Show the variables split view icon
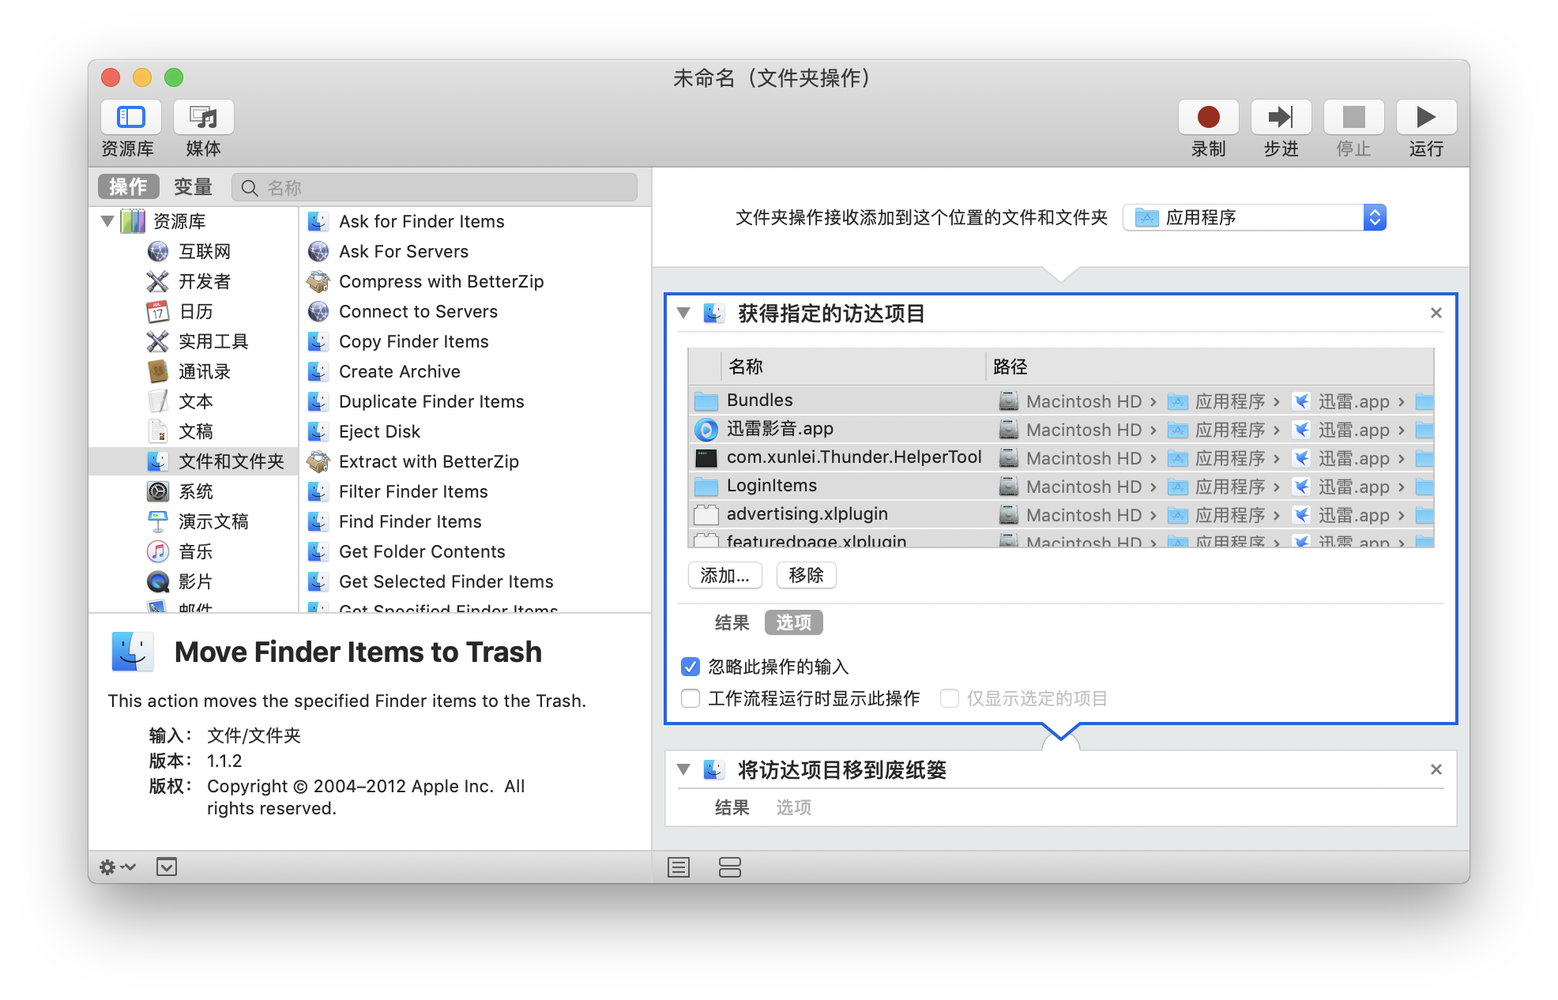This screenshot has width=1558, height=1000. (x=729, y=867)
